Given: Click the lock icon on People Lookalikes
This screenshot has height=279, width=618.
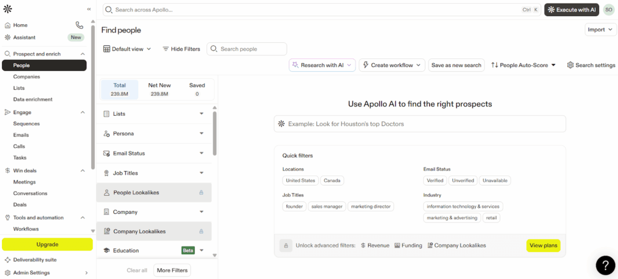Looking at the screenshot, I should pos(201,193).
